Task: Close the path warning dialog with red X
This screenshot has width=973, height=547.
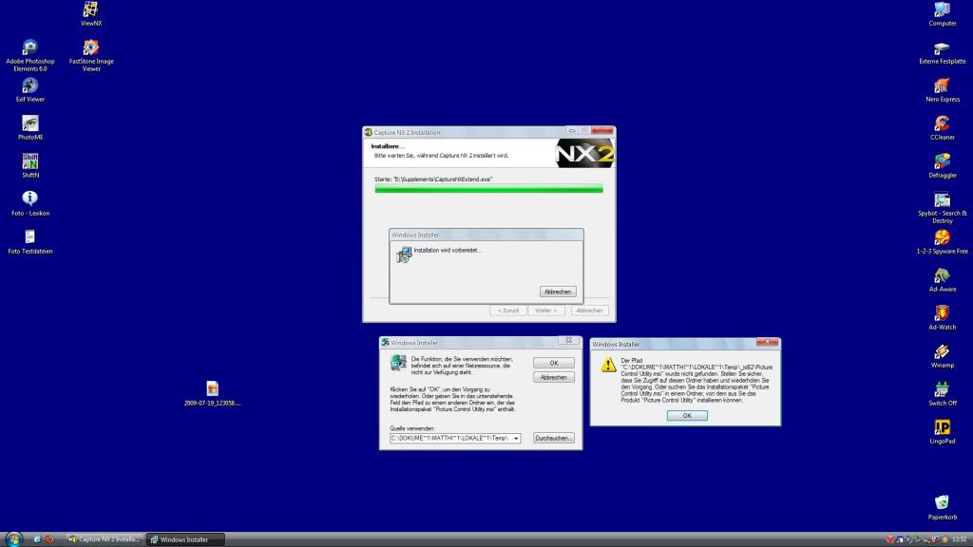Action: [767, 342]
